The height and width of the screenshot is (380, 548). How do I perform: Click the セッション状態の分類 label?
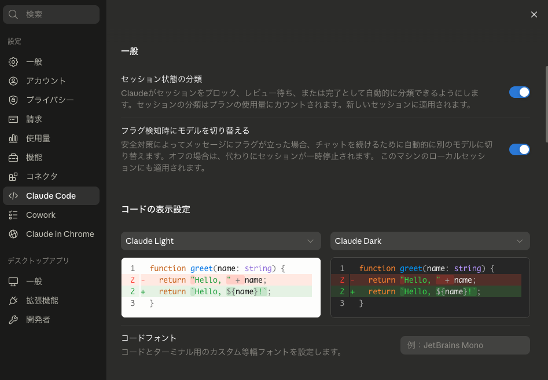click(161, 79)
